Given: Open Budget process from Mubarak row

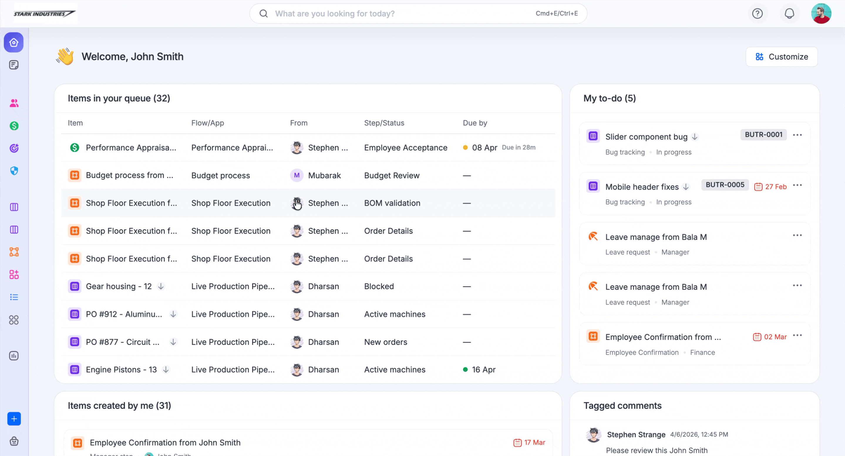Looking at the screenshot, I should click(x=129, y=175).
